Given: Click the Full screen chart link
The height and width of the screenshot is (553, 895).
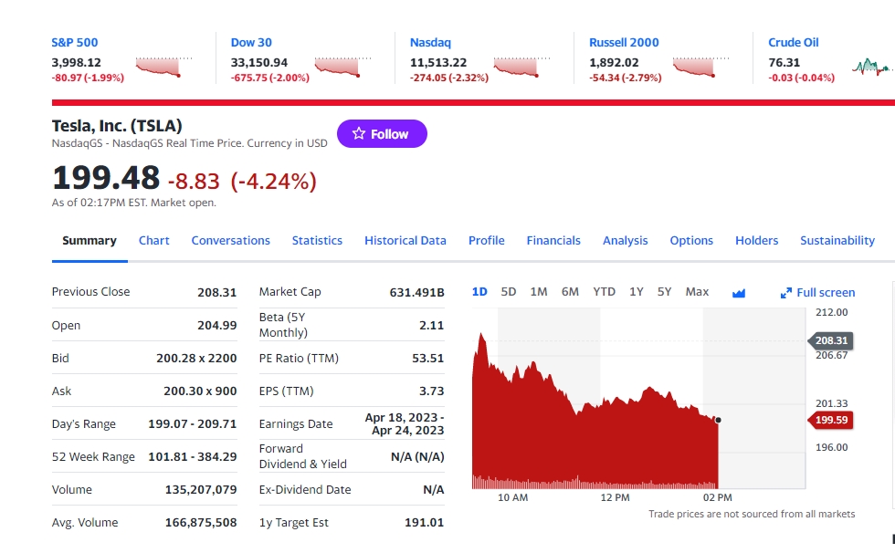Looking at the screenshot, I should click(817, 292).
